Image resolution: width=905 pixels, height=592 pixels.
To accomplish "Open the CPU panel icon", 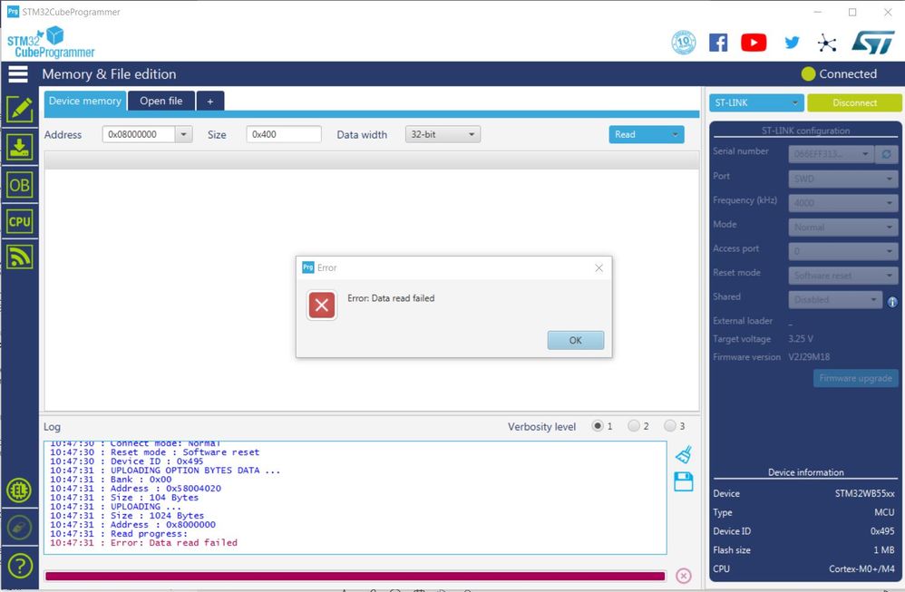I will pyautogui.click(x=20, y=221).
